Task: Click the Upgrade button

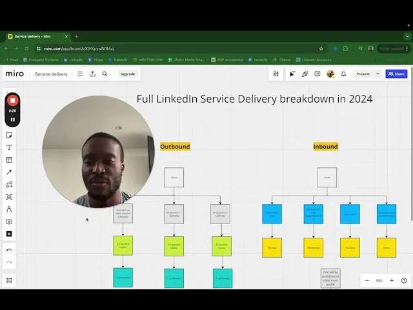Action: [128, 74]
